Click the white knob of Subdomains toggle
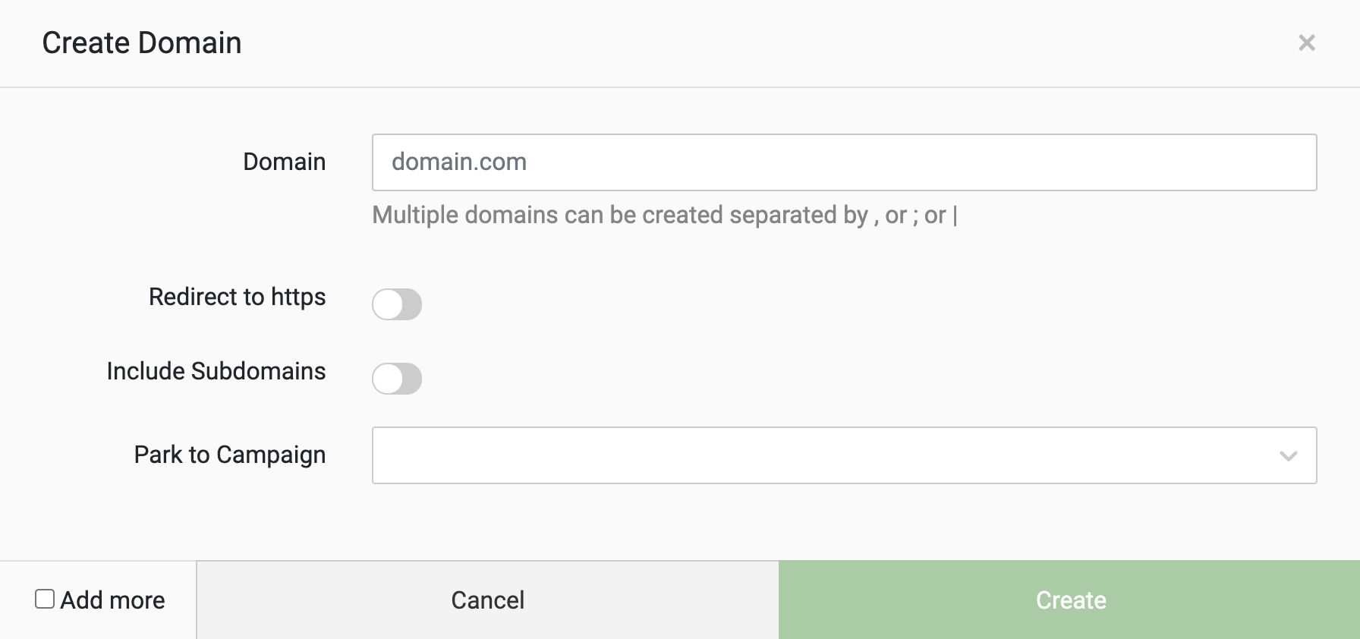 tap(388, 379)
